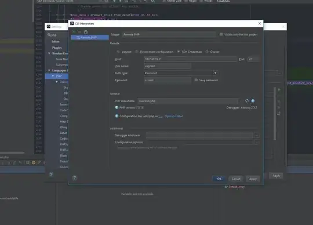Collapse the PHP node in Settings tree
Viewport: 313px width, 225px height.
click(x=53, y=76)
